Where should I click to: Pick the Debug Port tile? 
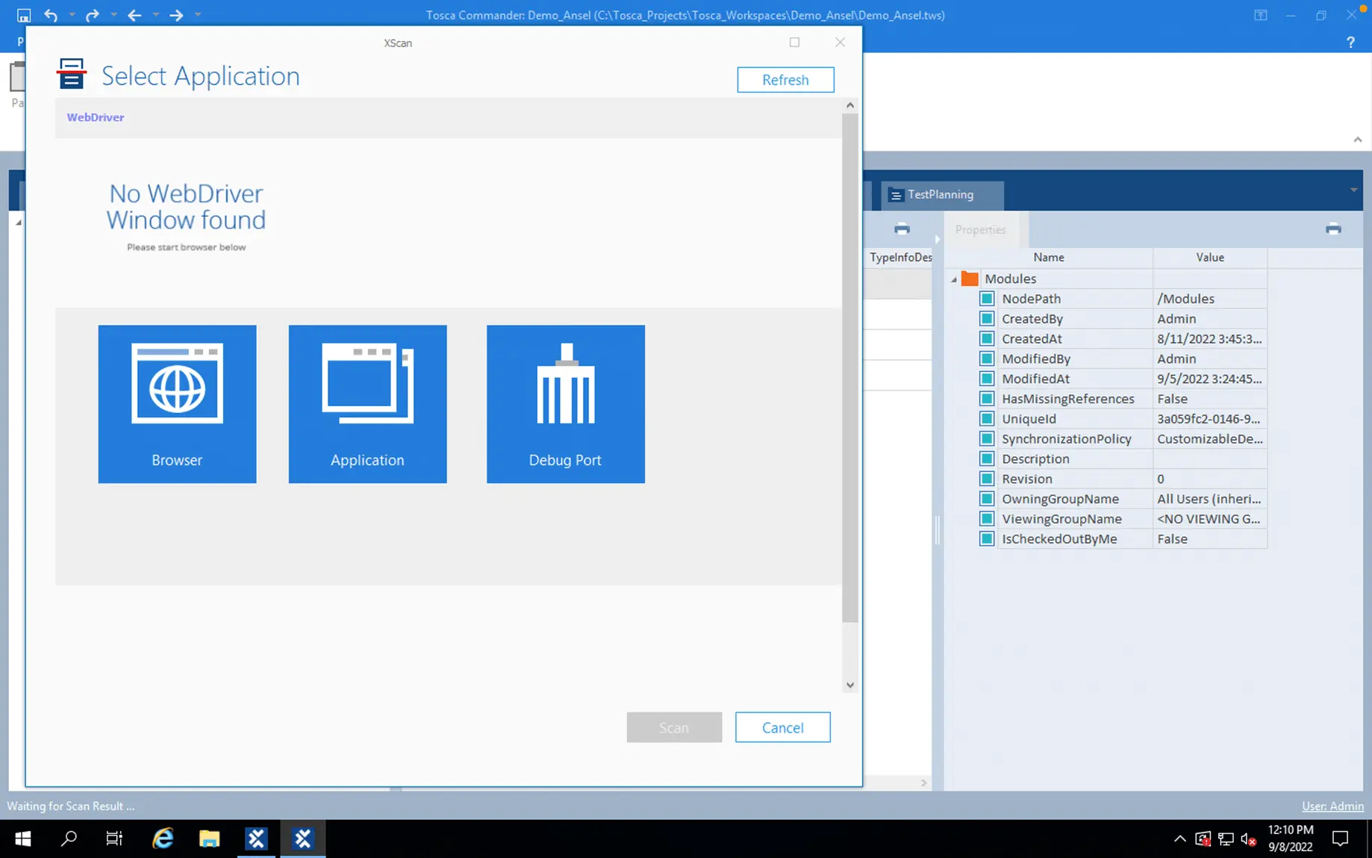(x=565, y=403)
